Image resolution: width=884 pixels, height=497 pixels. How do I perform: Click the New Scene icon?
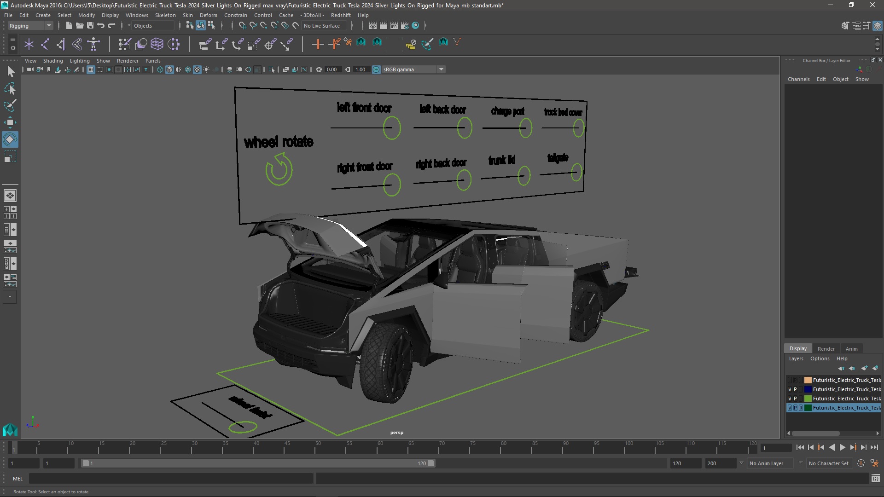[69, 26]
